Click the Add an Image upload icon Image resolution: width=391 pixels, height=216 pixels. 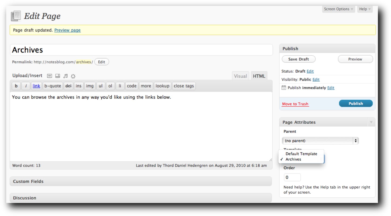(x=49, y=76)
